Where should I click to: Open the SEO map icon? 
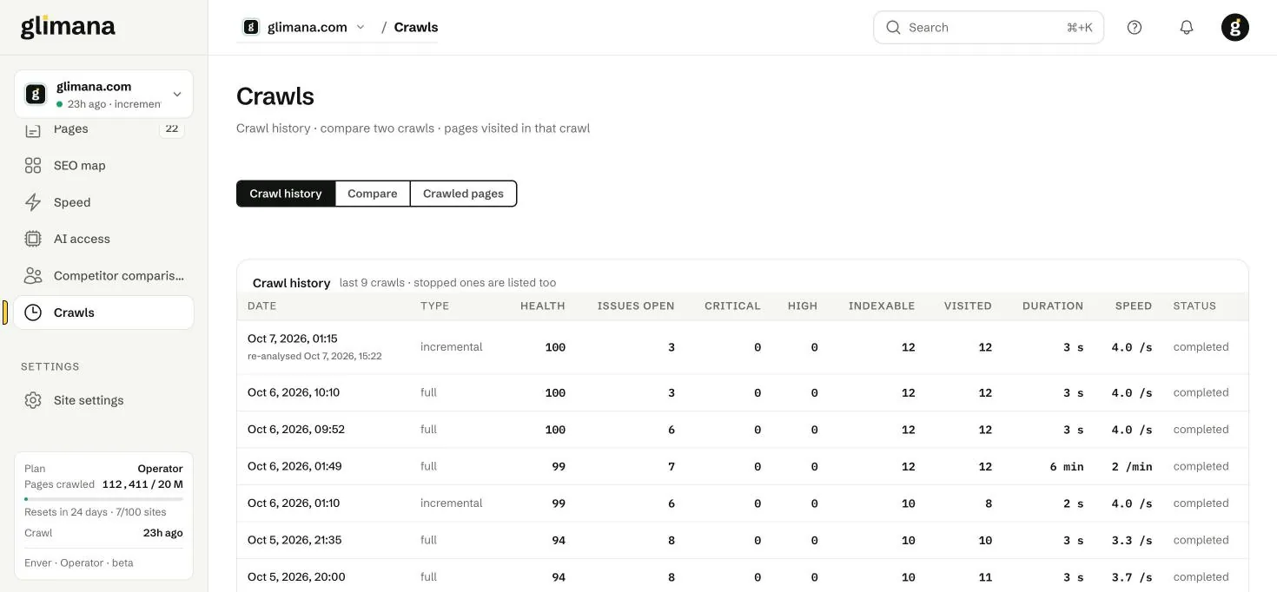33,165
